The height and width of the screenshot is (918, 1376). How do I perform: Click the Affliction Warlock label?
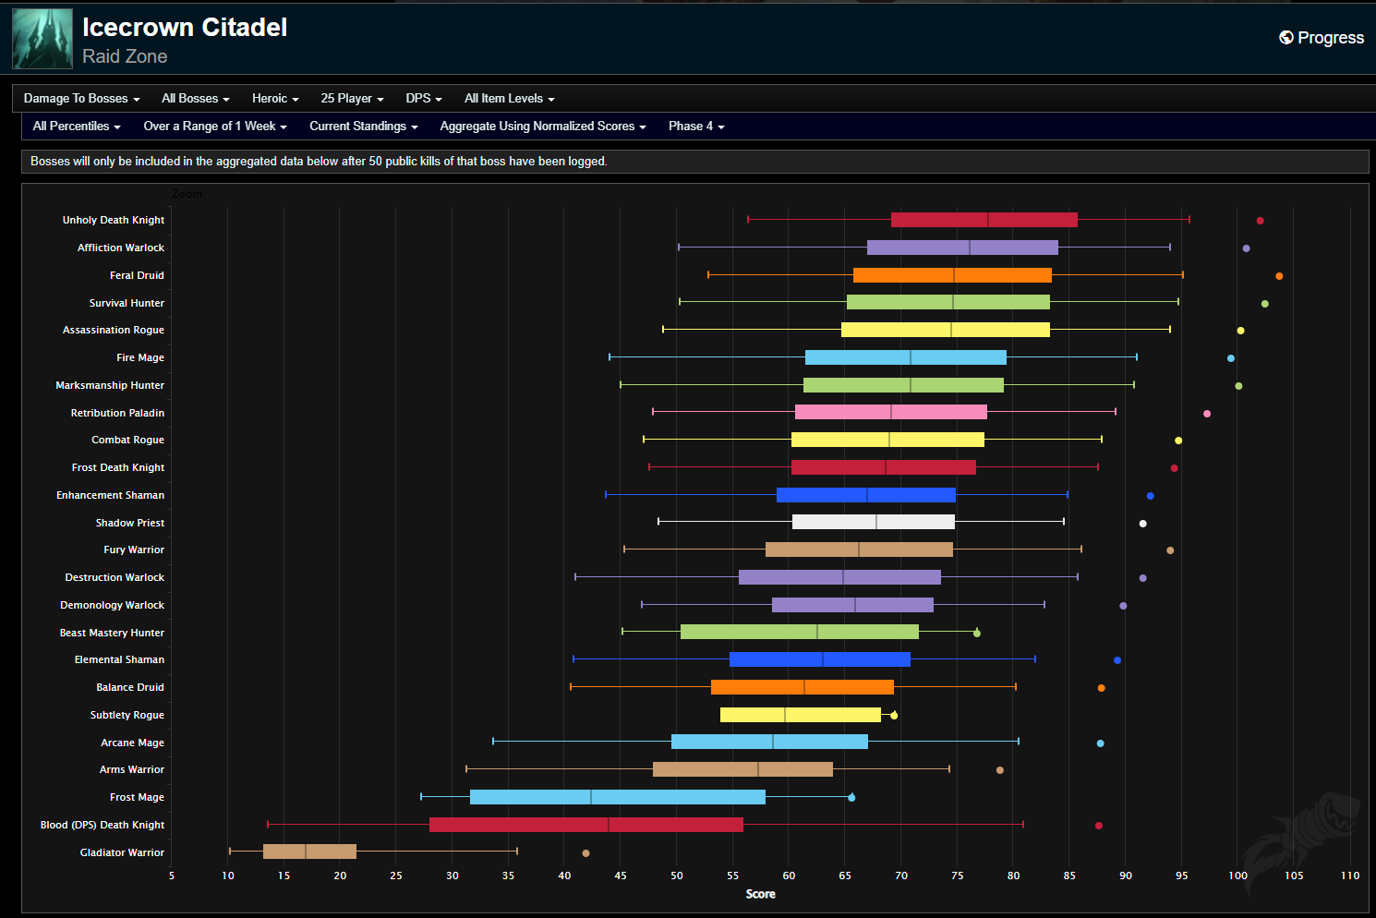(121, 248)
